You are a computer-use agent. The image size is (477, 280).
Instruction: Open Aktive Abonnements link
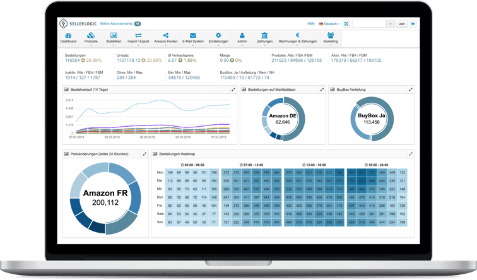click(x=120, y=24)
